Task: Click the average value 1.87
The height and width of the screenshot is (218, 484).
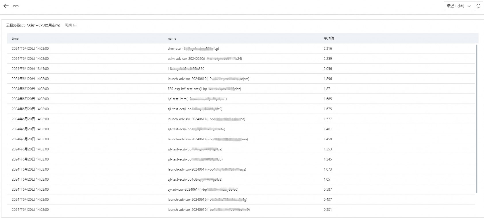Action: [327, 89]
